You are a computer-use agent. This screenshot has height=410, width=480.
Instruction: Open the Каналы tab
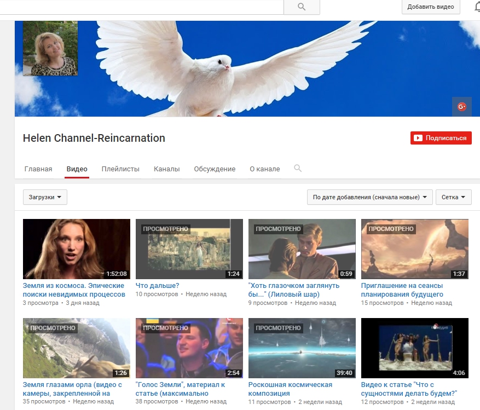click(x=166, y=169)
